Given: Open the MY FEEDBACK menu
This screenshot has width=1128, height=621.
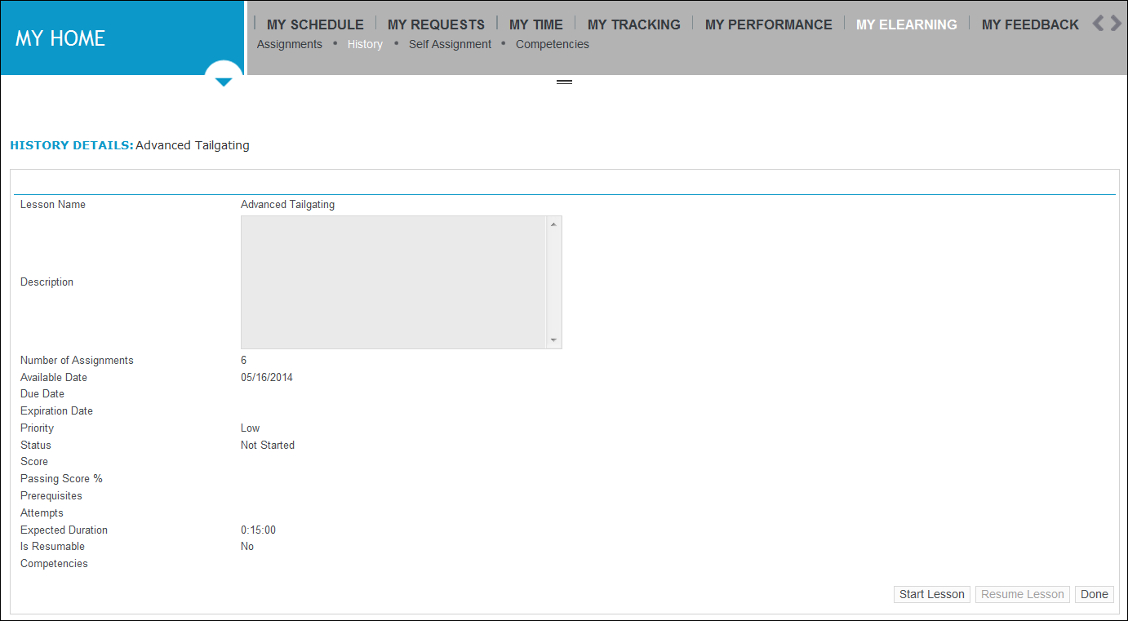Looking at the screenshot, I should [x=1030, y=24].
